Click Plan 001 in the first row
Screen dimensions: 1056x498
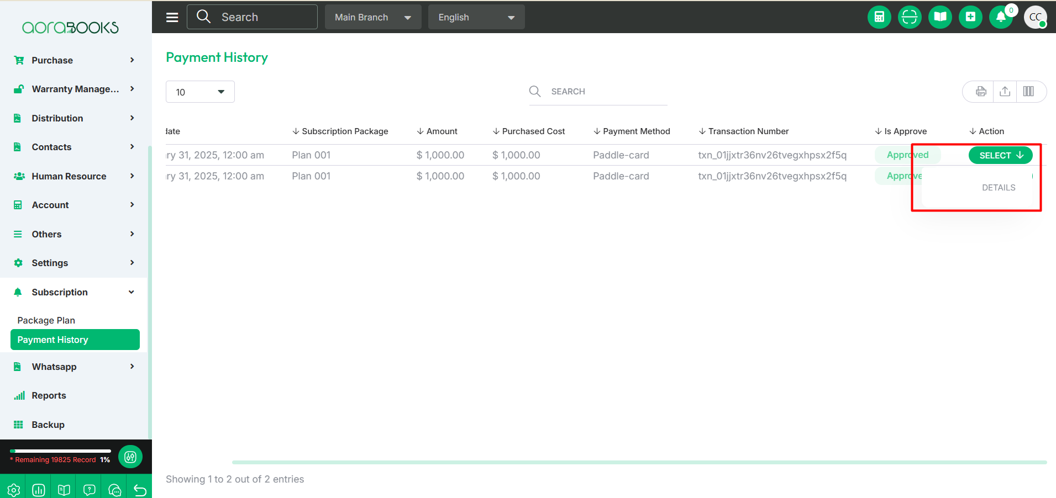pos(311,155)
